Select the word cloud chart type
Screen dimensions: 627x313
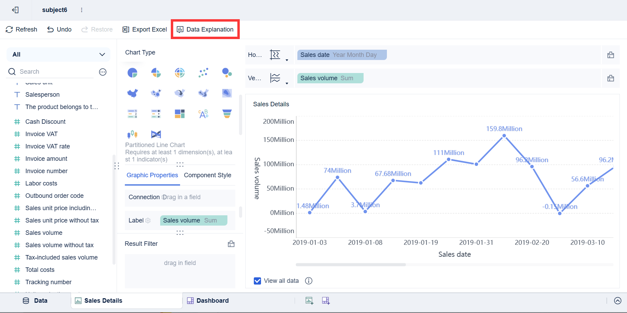click(203, 113)
